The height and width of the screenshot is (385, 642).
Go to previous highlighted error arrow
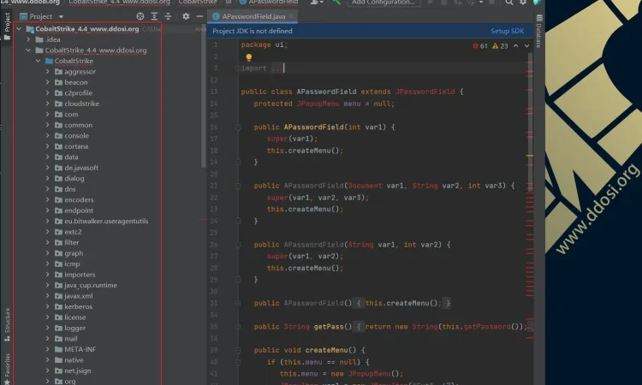(516, 46)
